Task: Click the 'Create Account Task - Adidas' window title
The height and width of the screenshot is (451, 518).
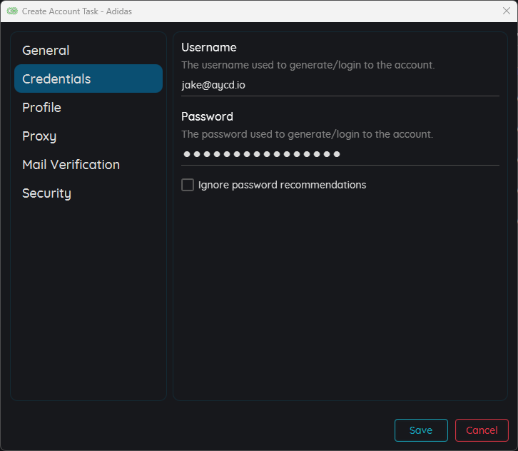Action: [x=77, y=11]
